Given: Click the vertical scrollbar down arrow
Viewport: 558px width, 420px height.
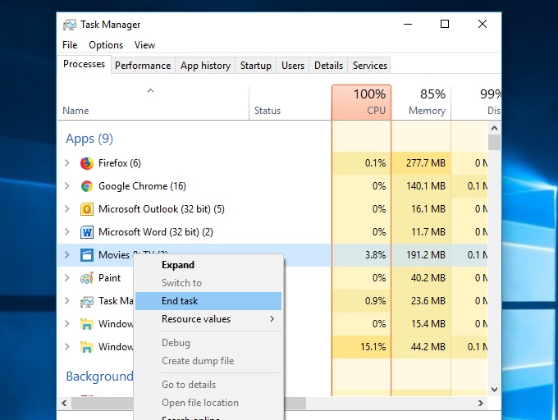Looking at the screenshot, I should coord(494,390).
